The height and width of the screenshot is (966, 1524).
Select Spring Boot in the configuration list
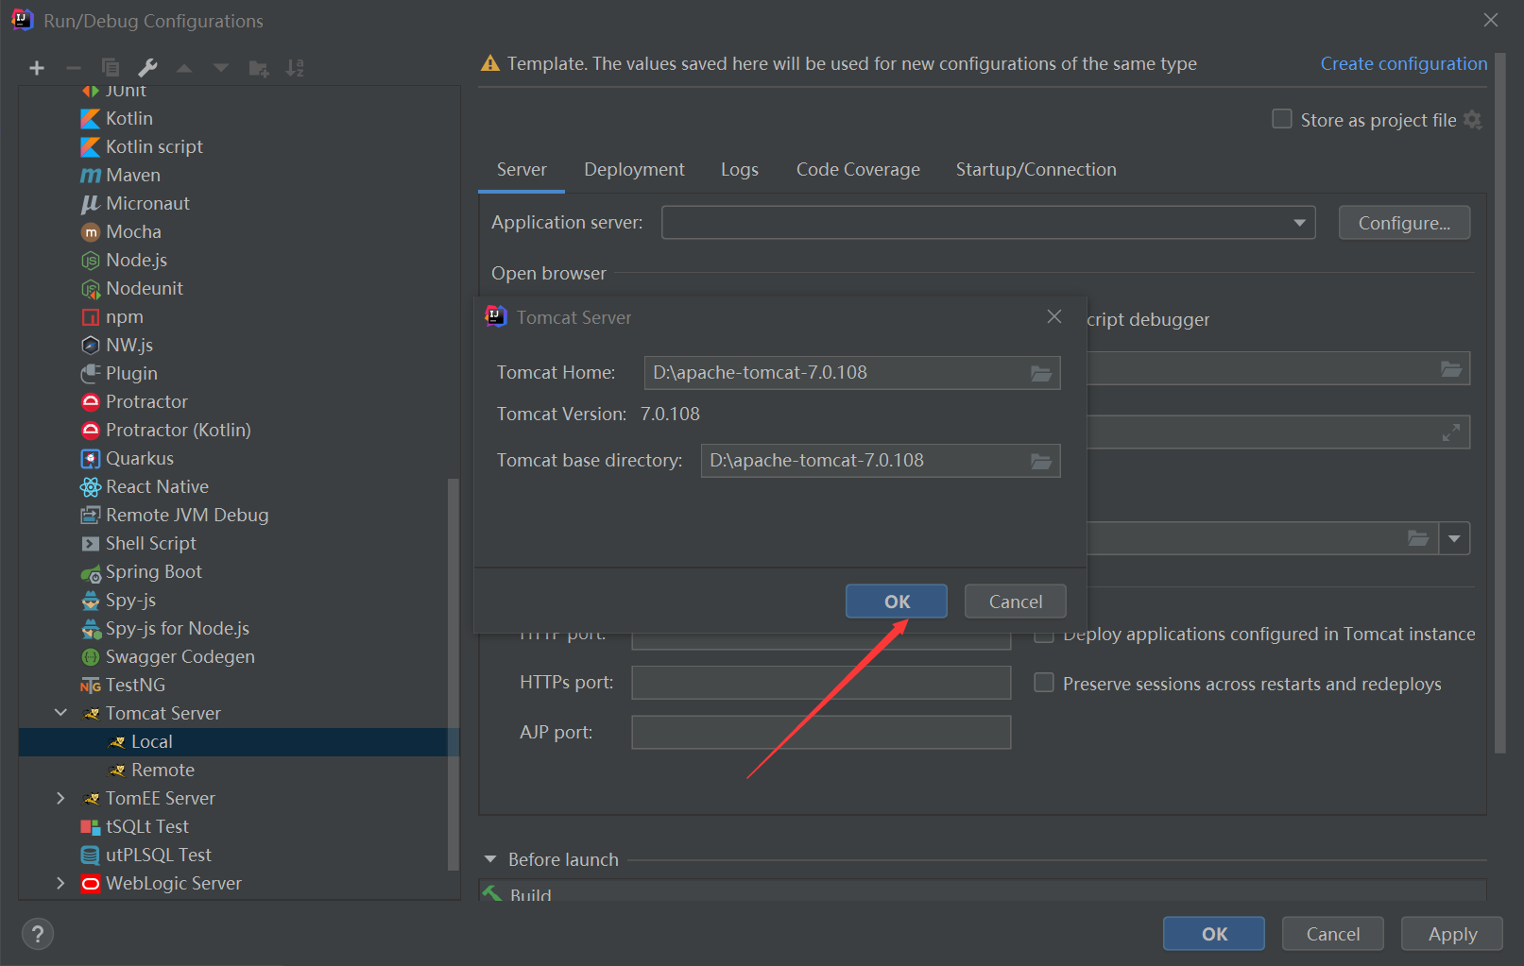tap(153, 571)
